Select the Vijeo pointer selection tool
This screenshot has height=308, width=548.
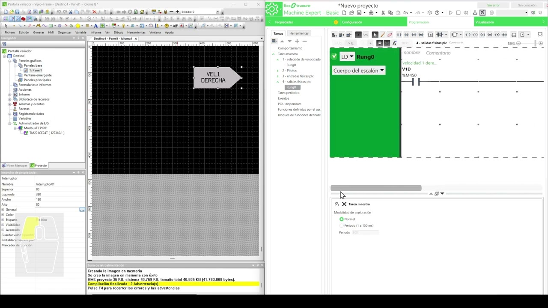pos(6,26)
